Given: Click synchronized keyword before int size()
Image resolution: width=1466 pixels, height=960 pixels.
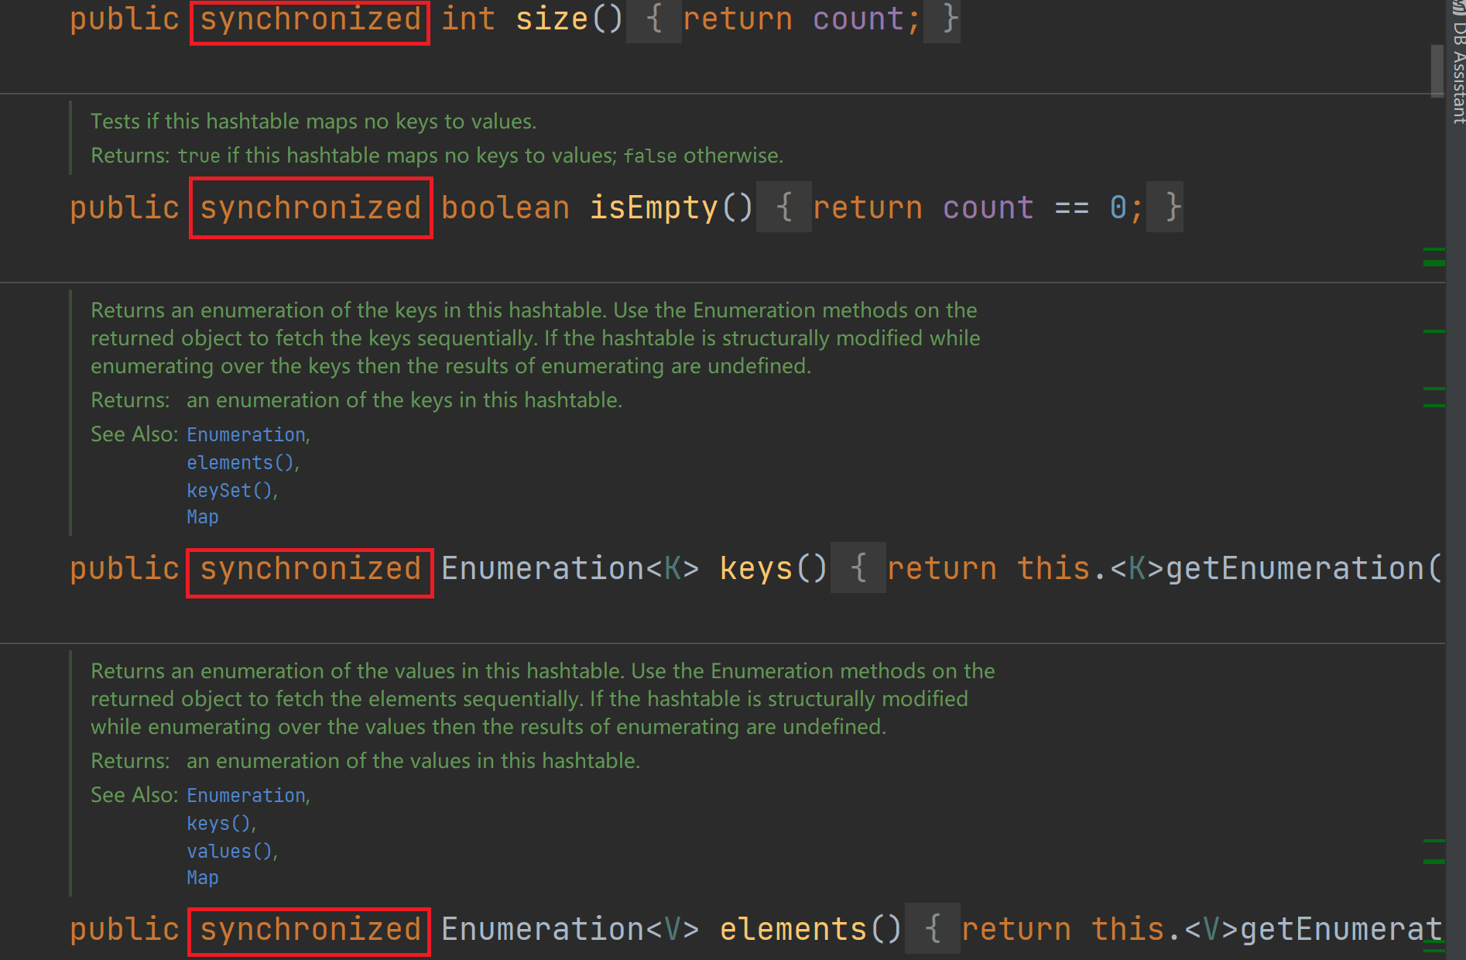Looking at the screenshot, I should 310,19.
